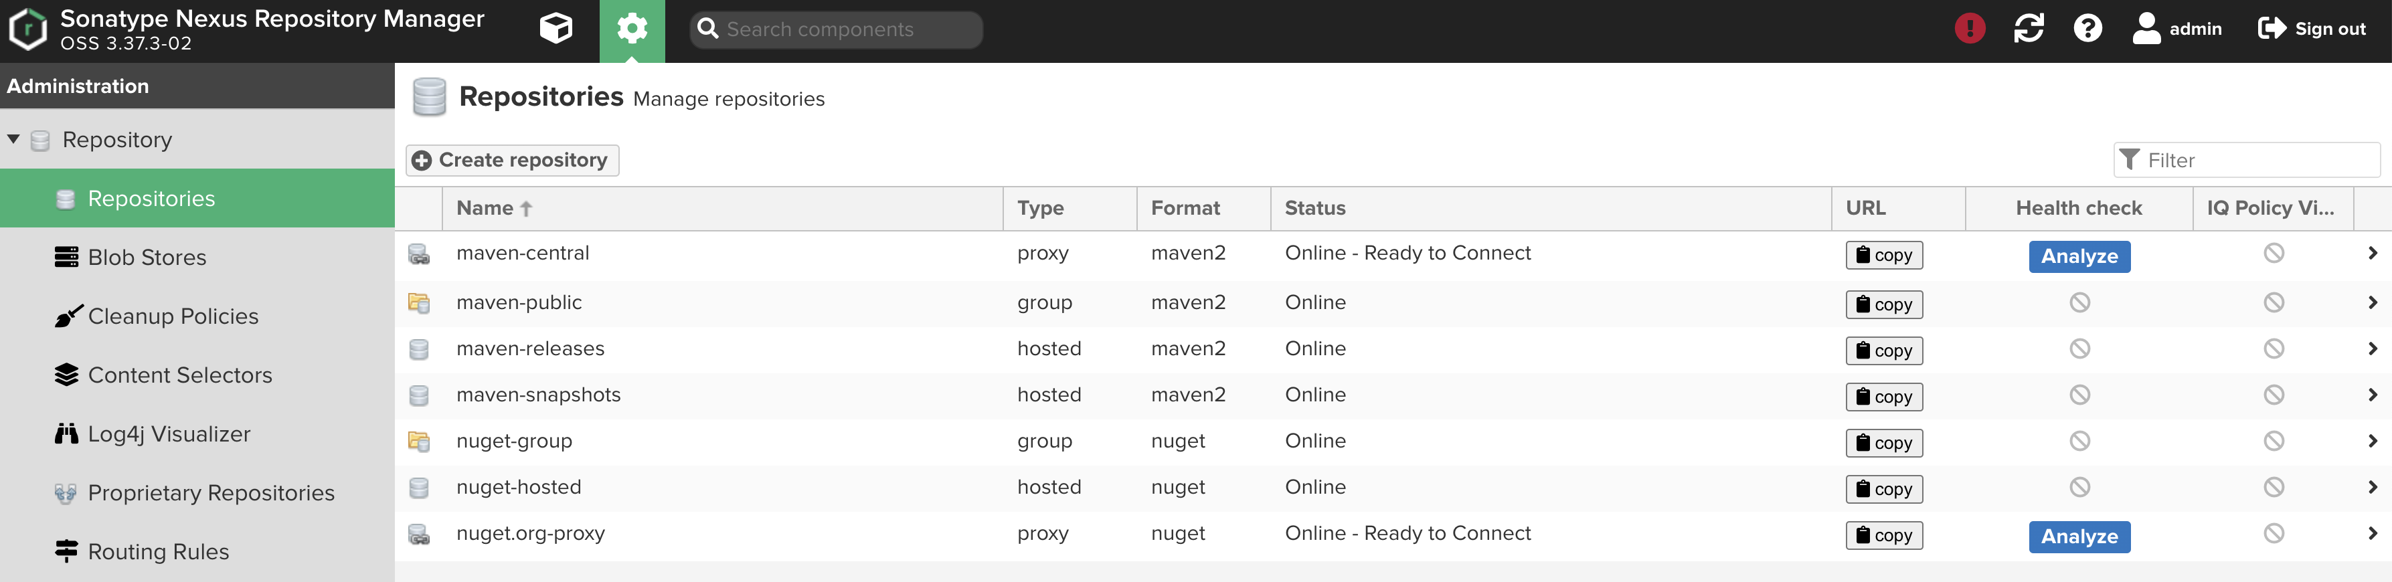The width and height of the screenshot is (2392, 582).
Task: Select the maven-central repository name
Action: pos(523,254)
